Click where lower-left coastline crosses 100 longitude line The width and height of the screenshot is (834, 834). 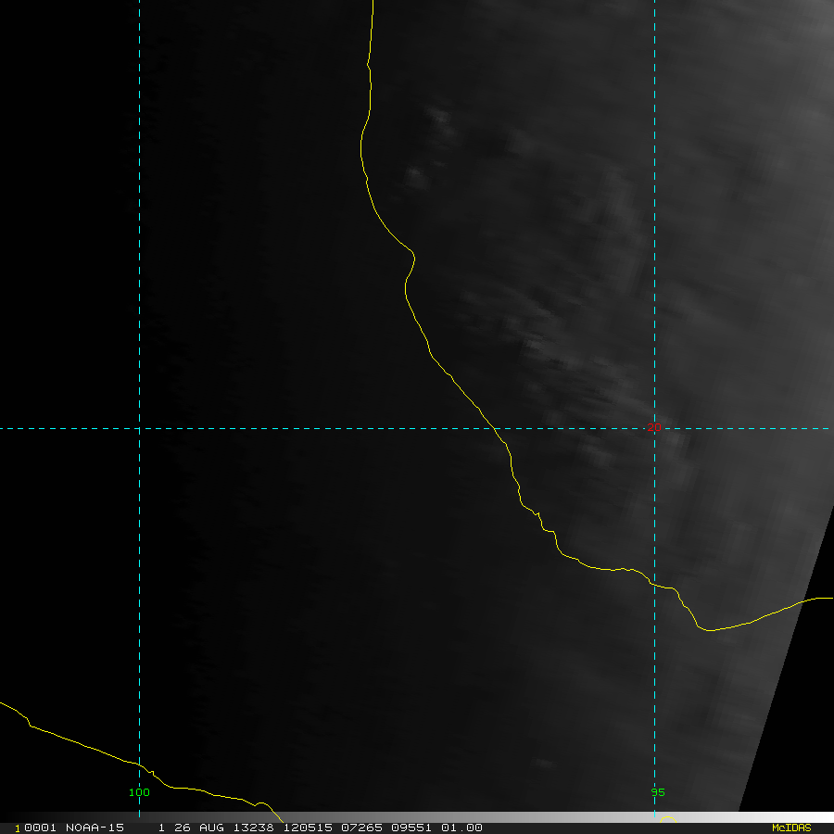pos(139,764)
